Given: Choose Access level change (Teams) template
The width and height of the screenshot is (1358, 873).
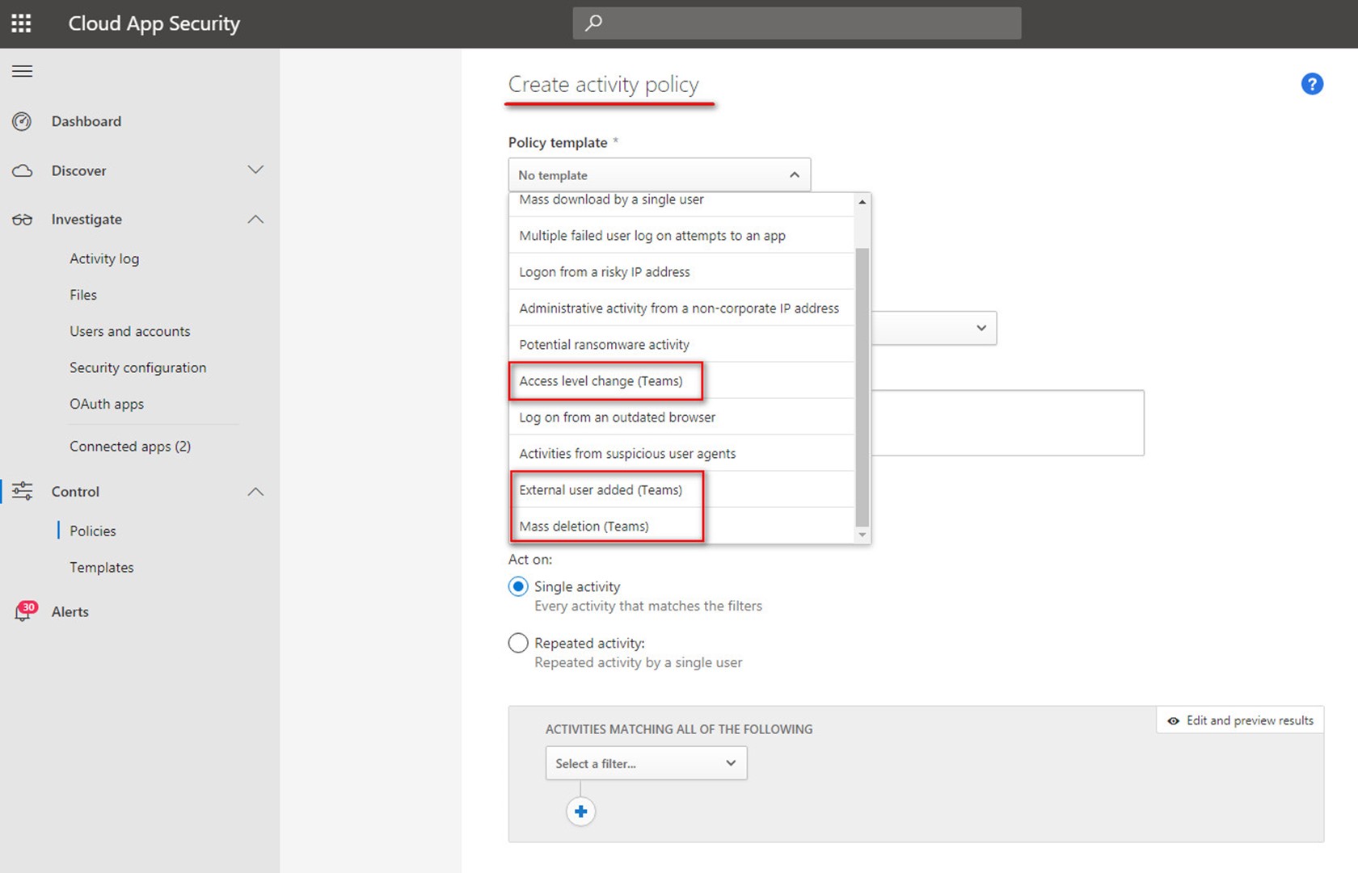Looking at the screenshot, I should (601, 381).
